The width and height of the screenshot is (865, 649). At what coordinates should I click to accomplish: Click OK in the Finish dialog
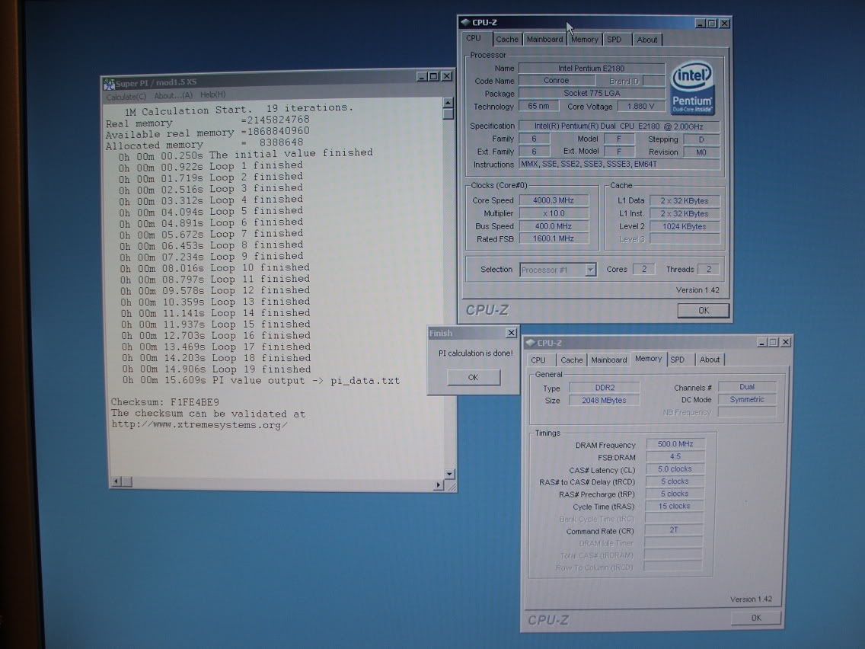(x=474, y=378)
